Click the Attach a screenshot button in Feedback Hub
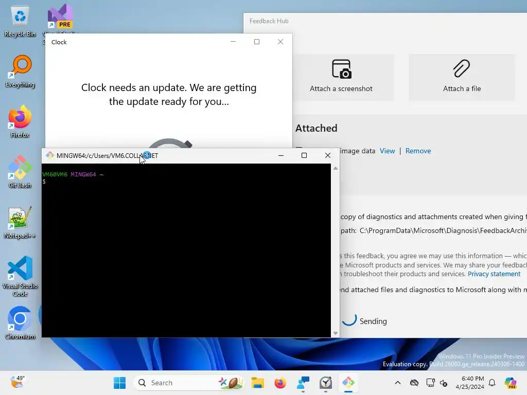The width and height of the screenshot is (527, 395). [x=341, y=77]
